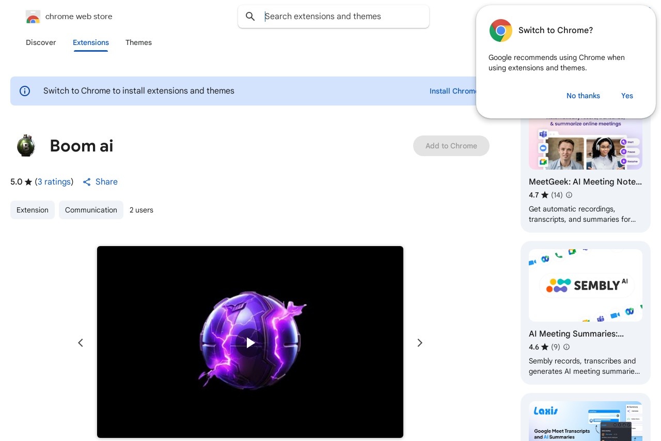Screen dimensions: 661x441
Task: Open the 3 ratings link
Action: (54, 182)
